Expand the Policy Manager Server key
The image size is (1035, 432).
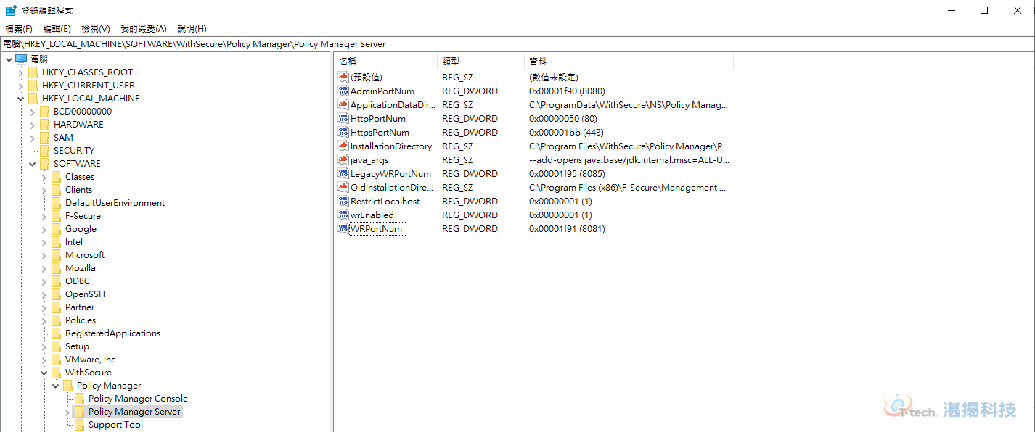click(67, 412)
